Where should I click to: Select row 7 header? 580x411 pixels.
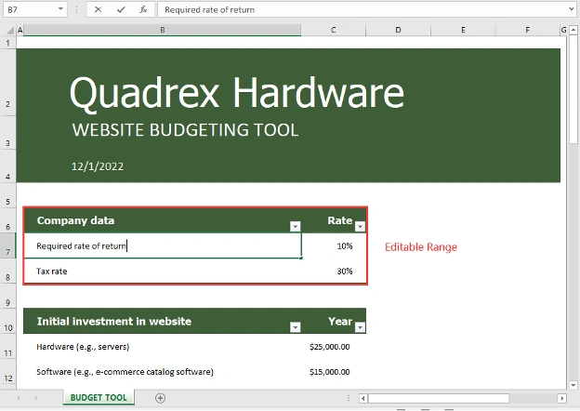point(7,245)
